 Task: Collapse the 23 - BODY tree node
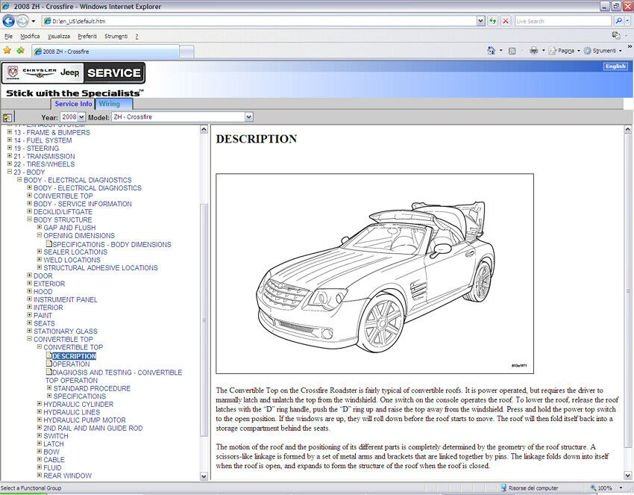(x=10, y=172)
